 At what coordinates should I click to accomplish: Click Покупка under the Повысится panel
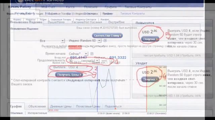point(150,39)
